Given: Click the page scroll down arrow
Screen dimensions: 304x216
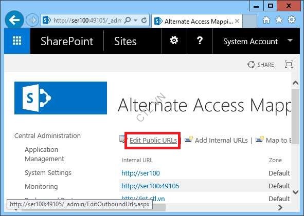Looking at the screenshot, I should click(295, 192).
